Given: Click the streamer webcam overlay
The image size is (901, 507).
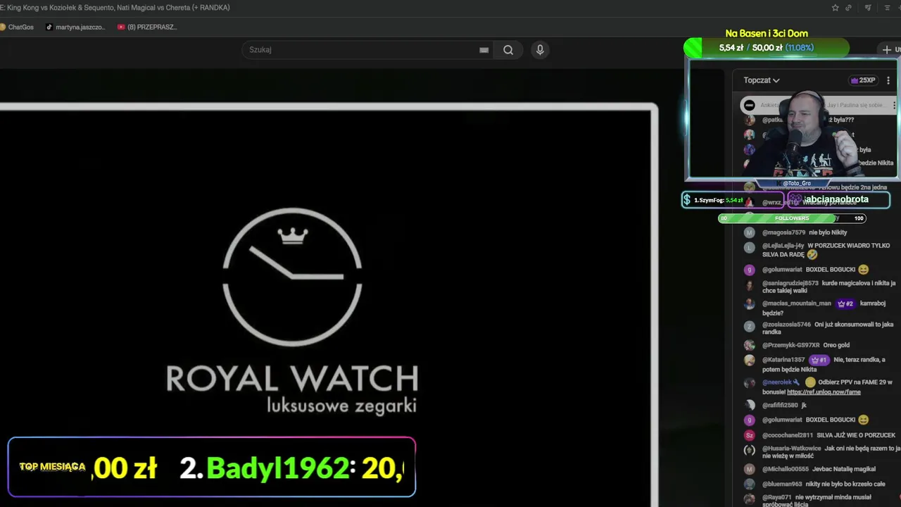Looking at the screenshot, I should click(793, 119).
